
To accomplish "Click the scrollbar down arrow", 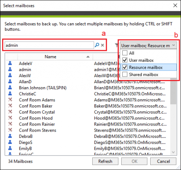I will coord(173,152).
